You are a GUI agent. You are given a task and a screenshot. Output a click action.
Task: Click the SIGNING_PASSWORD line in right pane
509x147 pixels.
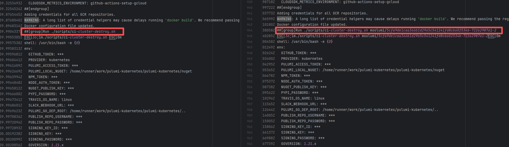click(x=303, y=138)
